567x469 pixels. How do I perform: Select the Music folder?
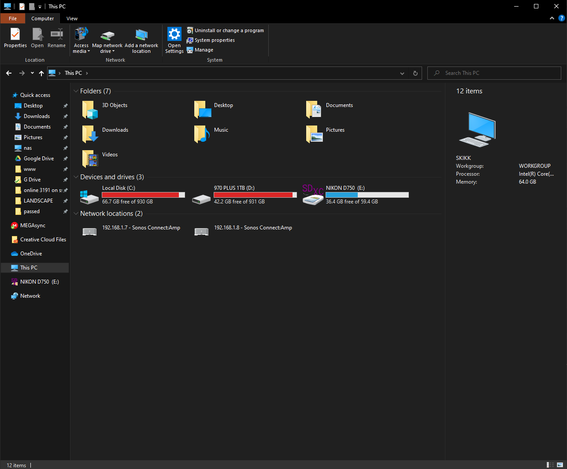(x=211, y=134)
